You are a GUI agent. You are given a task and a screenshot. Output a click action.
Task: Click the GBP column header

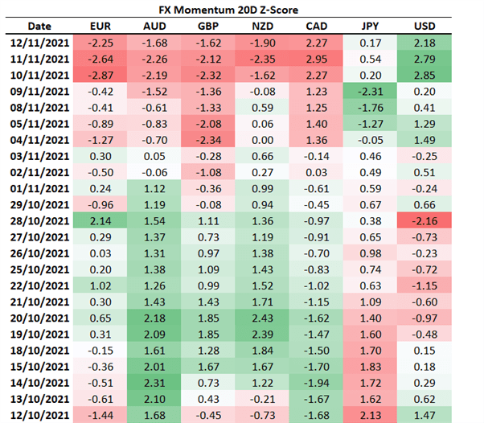(x=207, y=27)
